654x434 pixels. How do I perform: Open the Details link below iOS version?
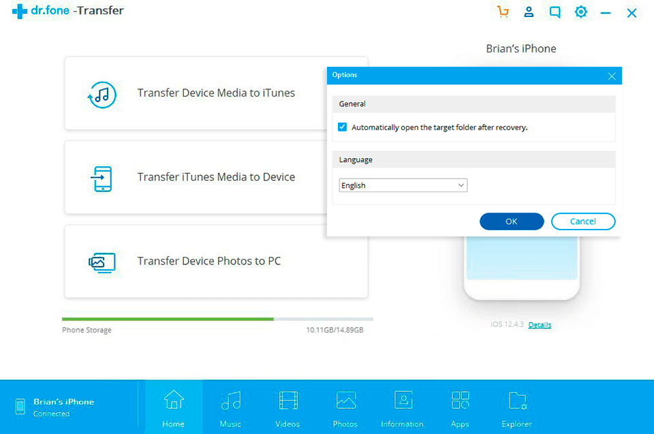pyautogui.click(x=540, y=325)
